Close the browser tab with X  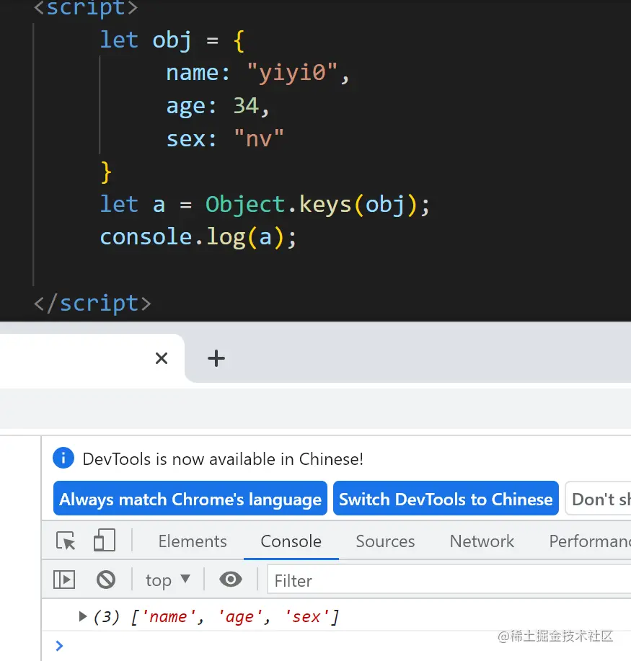point(162,358)
